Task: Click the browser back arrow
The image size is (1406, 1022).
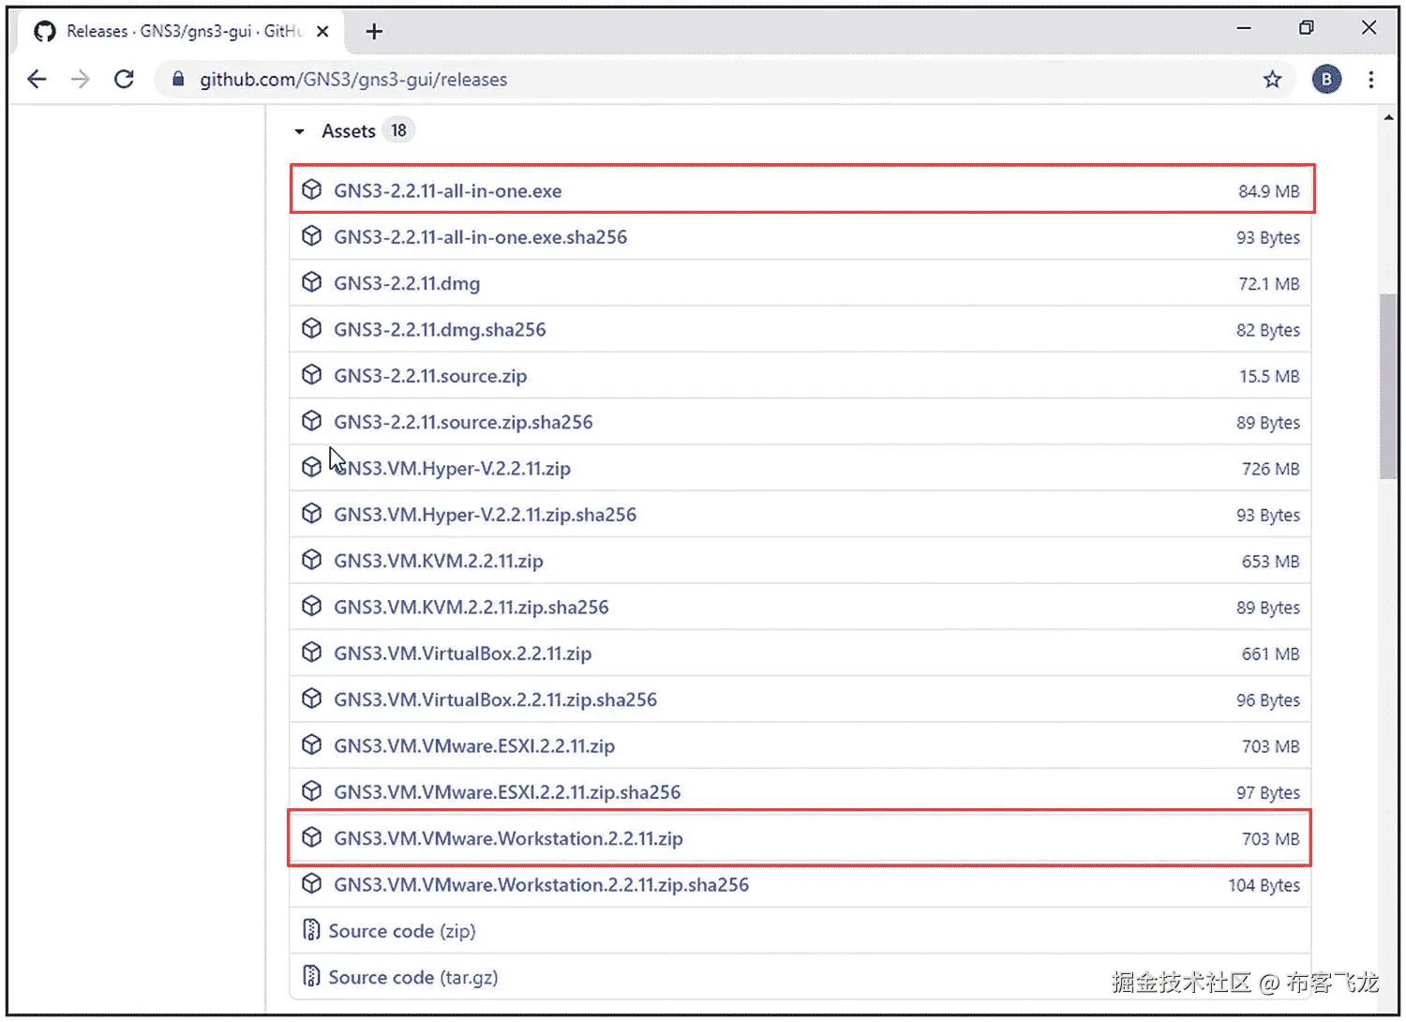Action: 37,80
